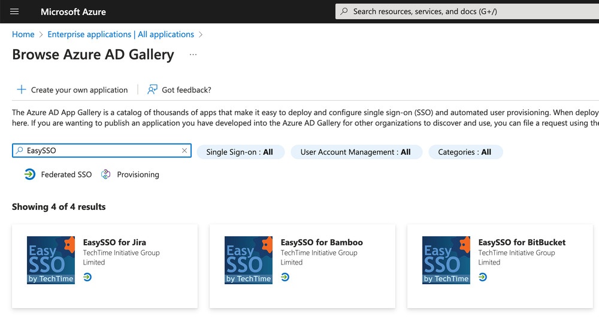Click the plus icon for Create your own application
599x328 pixels.
[x=22, y=89]
